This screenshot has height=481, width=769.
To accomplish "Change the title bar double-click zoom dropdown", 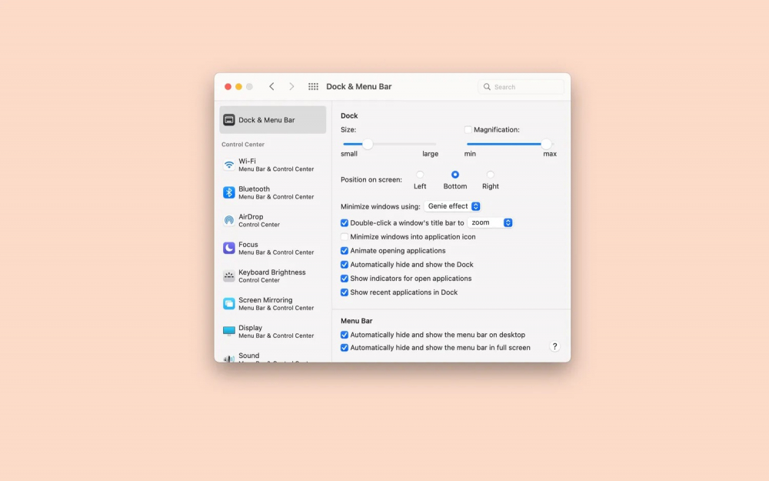I will pyautogui.click(x=491, y=222).
